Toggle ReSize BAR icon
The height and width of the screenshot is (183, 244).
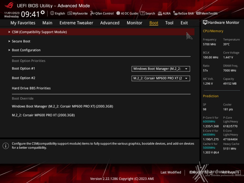tap(175, 13)
